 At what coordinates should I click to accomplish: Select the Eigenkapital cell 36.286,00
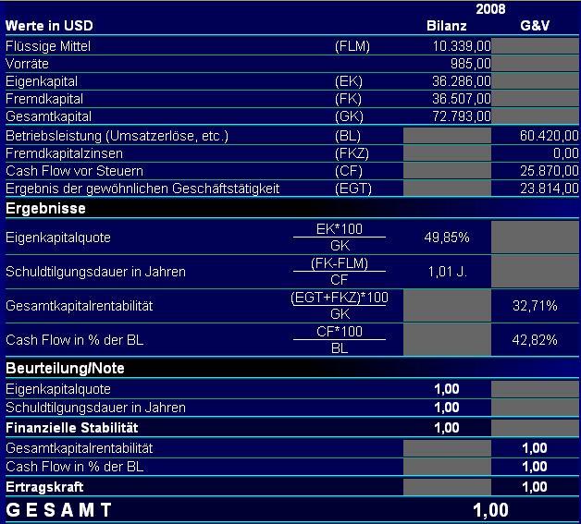(x=462, y=81)
